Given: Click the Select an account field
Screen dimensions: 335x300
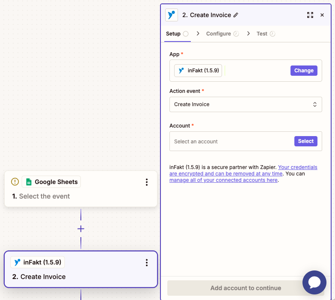Looking at the screenshot, I should pos(246,141).
